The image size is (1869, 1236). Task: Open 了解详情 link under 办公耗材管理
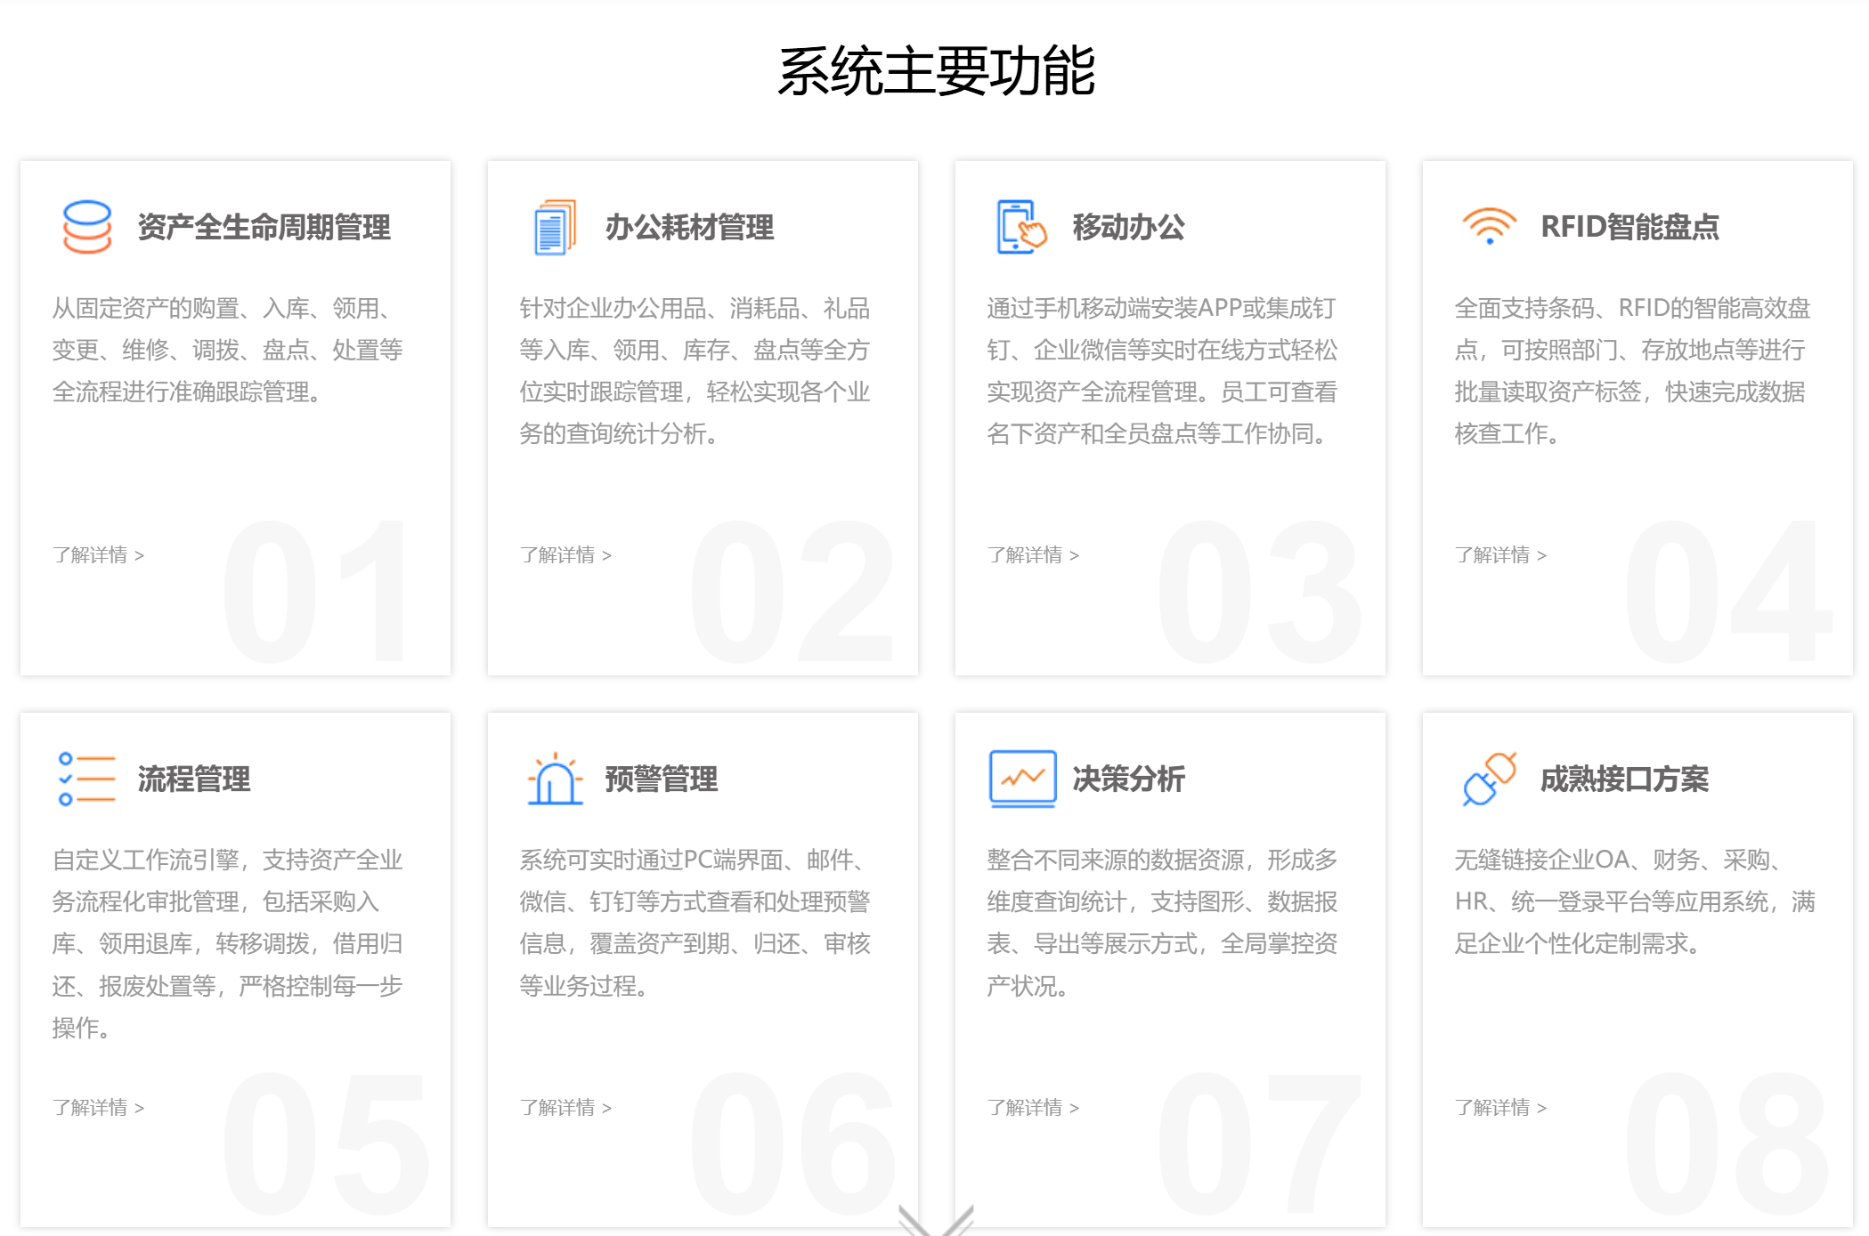[565, 555]
